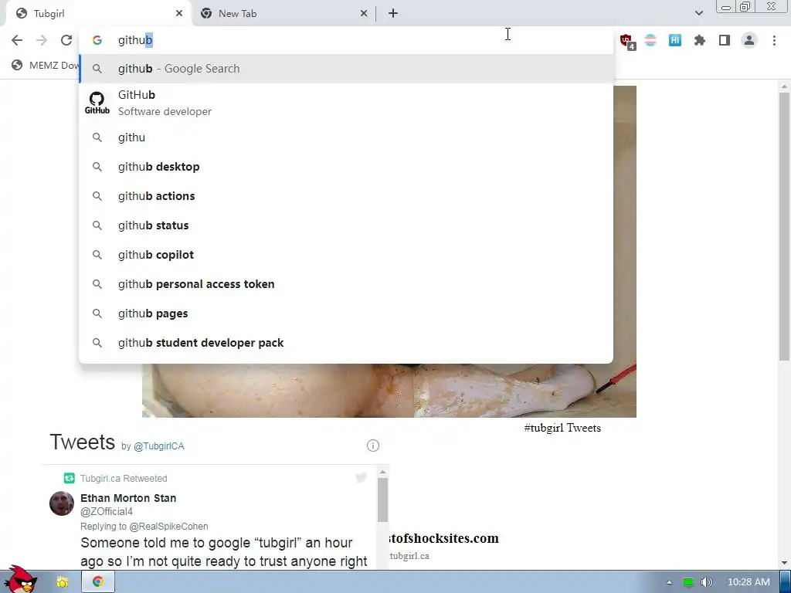Click the '#tubgirl Tweets' text
791x593 pixels.
click(x=562, y=428)
